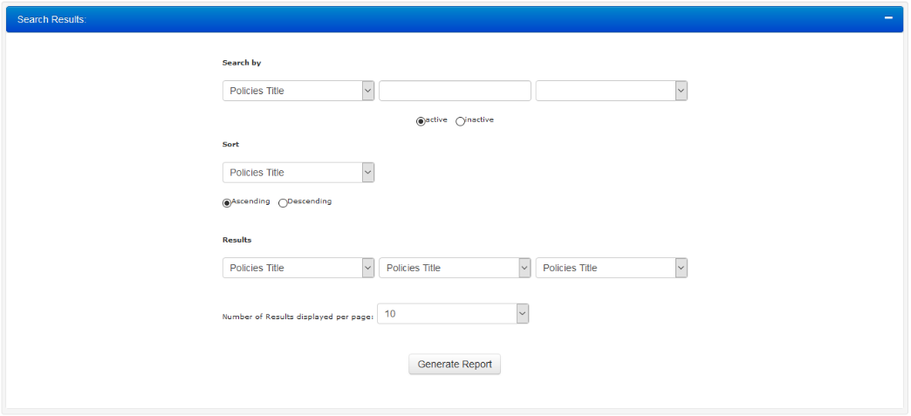Click arrow of Sort dropdown
The width and height of the screenshot is (911, 416).
tap(367, 173)
